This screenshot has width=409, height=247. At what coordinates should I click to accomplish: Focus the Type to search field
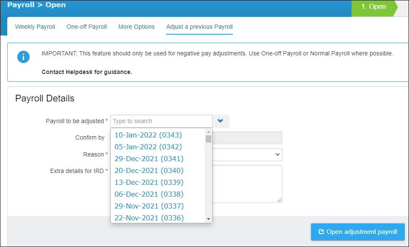point(161,121)
